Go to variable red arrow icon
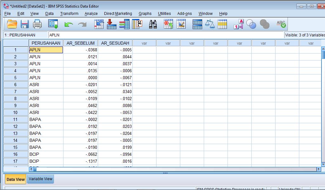Image resolution: width=325 pixels, height=190 pixels. (x=111, y=24)
